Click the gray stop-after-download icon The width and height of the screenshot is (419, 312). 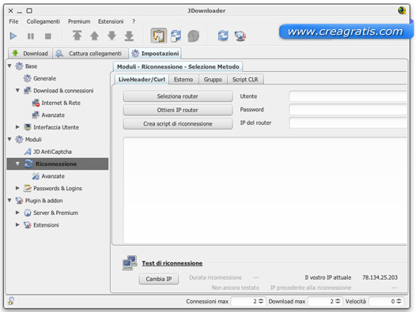click(194, 36)
